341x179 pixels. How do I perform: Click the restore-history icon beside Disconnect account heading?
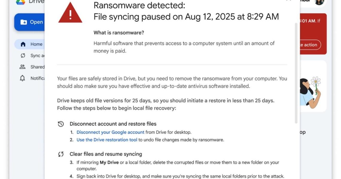[61, 124]
